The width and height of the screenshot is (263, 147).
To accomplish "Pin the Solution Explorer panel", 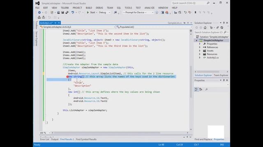I will (x=224, y=23).
